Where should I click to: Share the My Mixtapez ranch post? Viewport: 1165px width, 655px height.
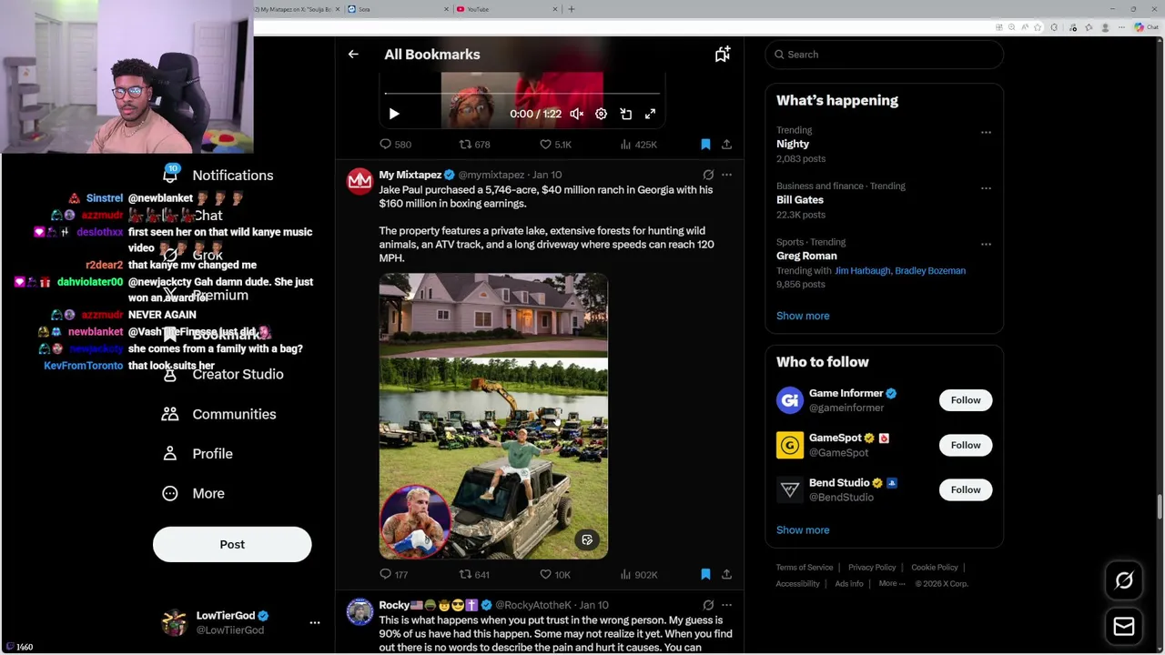point(726,575)
